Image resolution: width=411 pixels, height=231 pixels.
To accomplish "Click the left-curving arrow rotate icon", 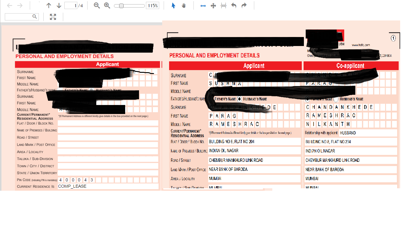I will pyautogui.click(x=234, y=6).
